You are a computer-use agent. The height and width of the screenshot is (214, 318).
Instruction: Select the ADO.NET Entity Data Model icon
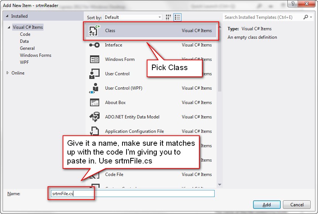pyautogui.click(x=94, y=117)
